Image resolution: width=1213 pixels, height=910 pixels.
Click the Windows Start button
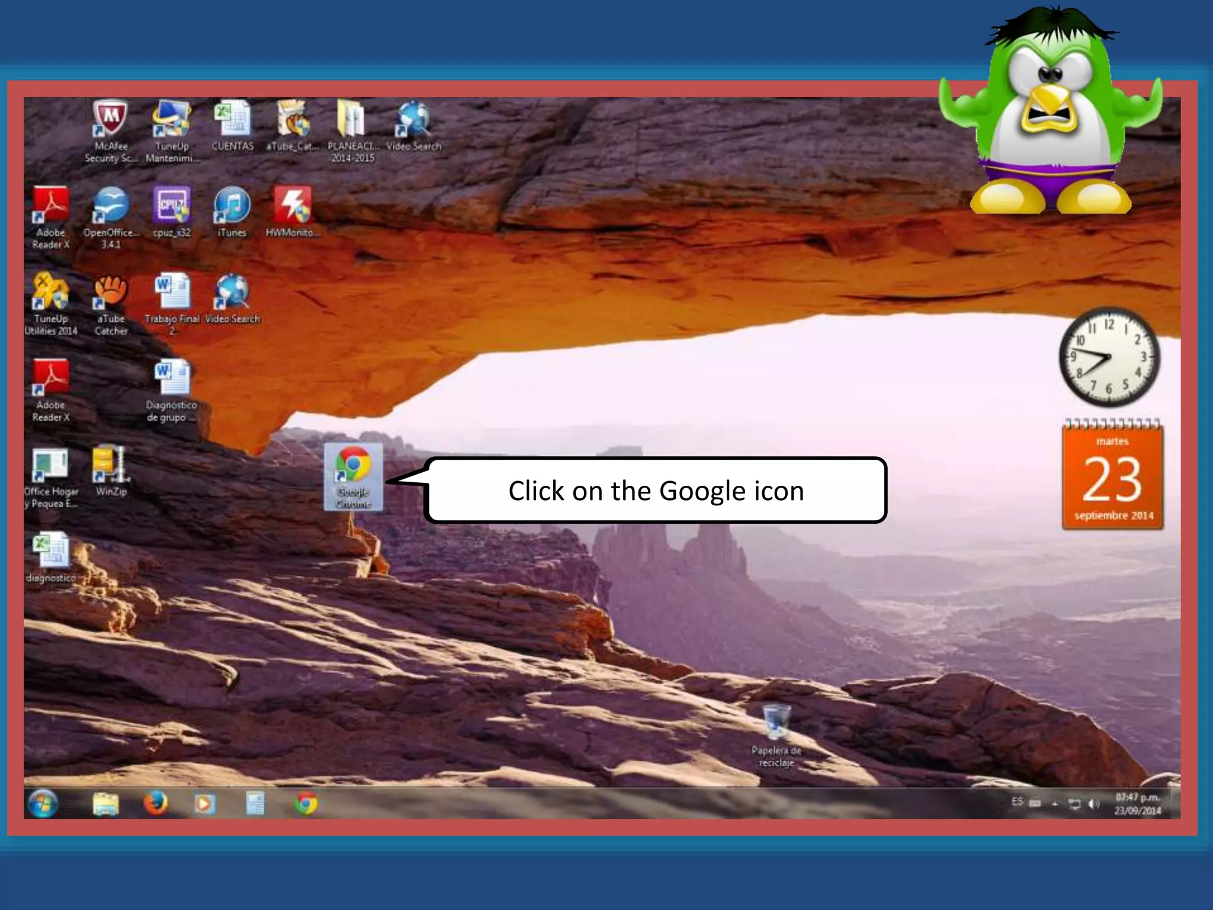(x=43, y=804)
